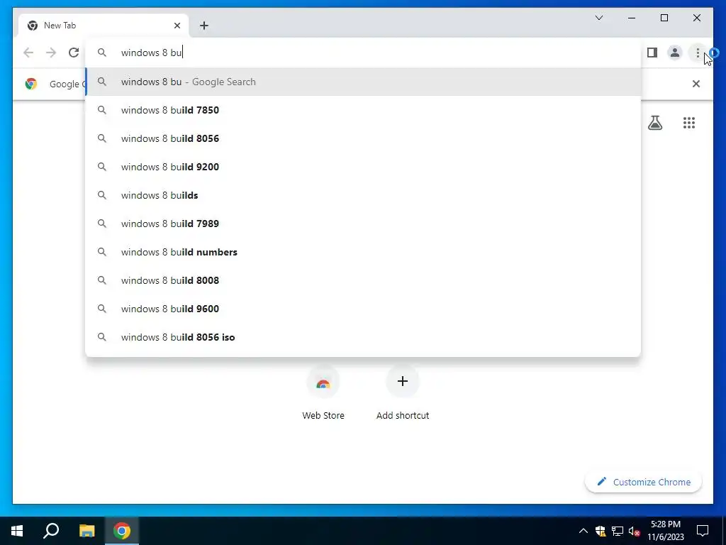
Task: Choose suggestion 'windows 8 build 9200'
Action: pyautogui.click(x=363, y=167)
